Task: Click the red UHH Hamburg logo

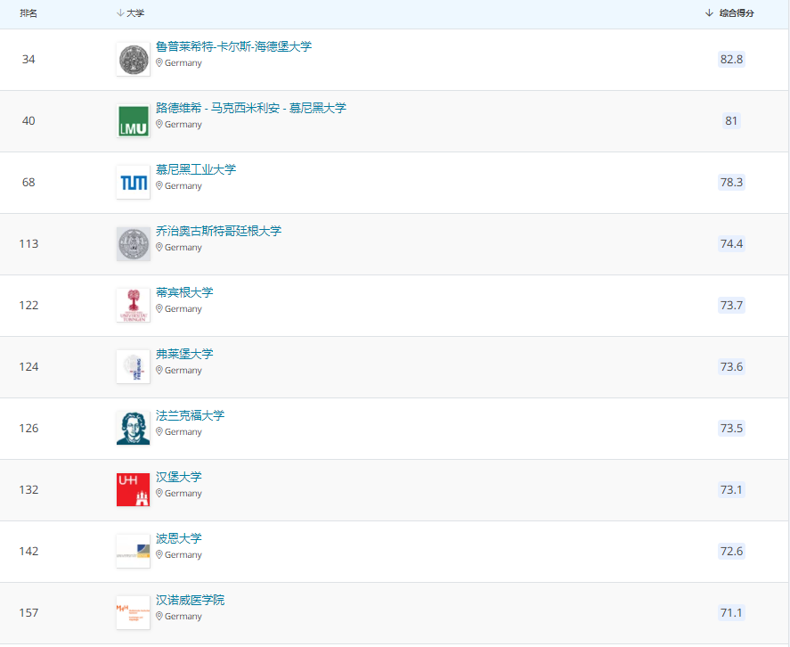Action: click(133, 490)
